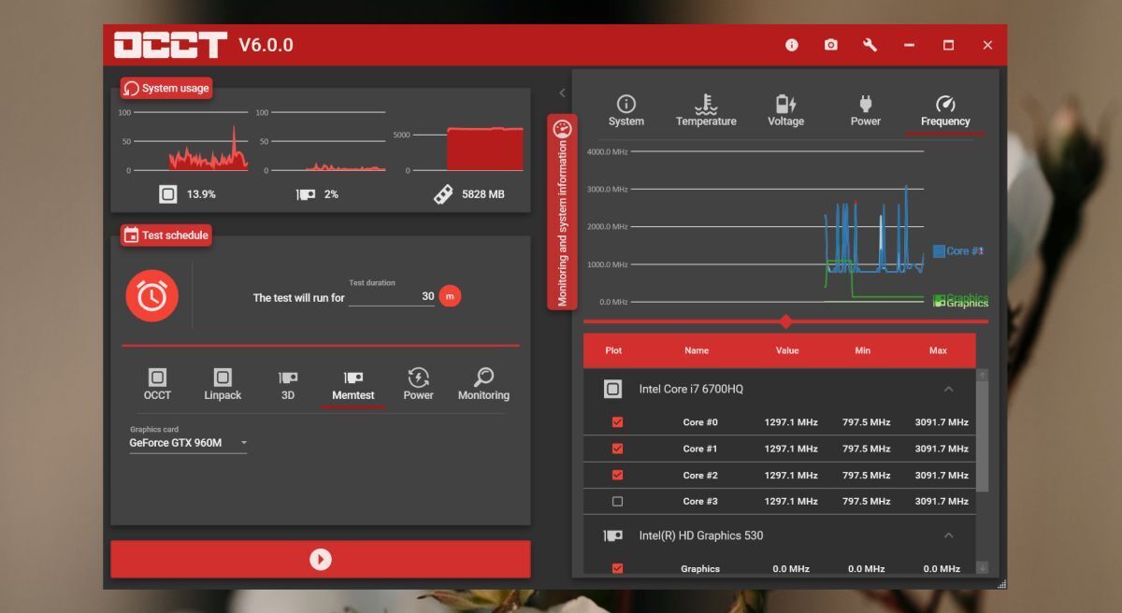
Task: Start the test with the play button
Action: (x=321, y=559)
